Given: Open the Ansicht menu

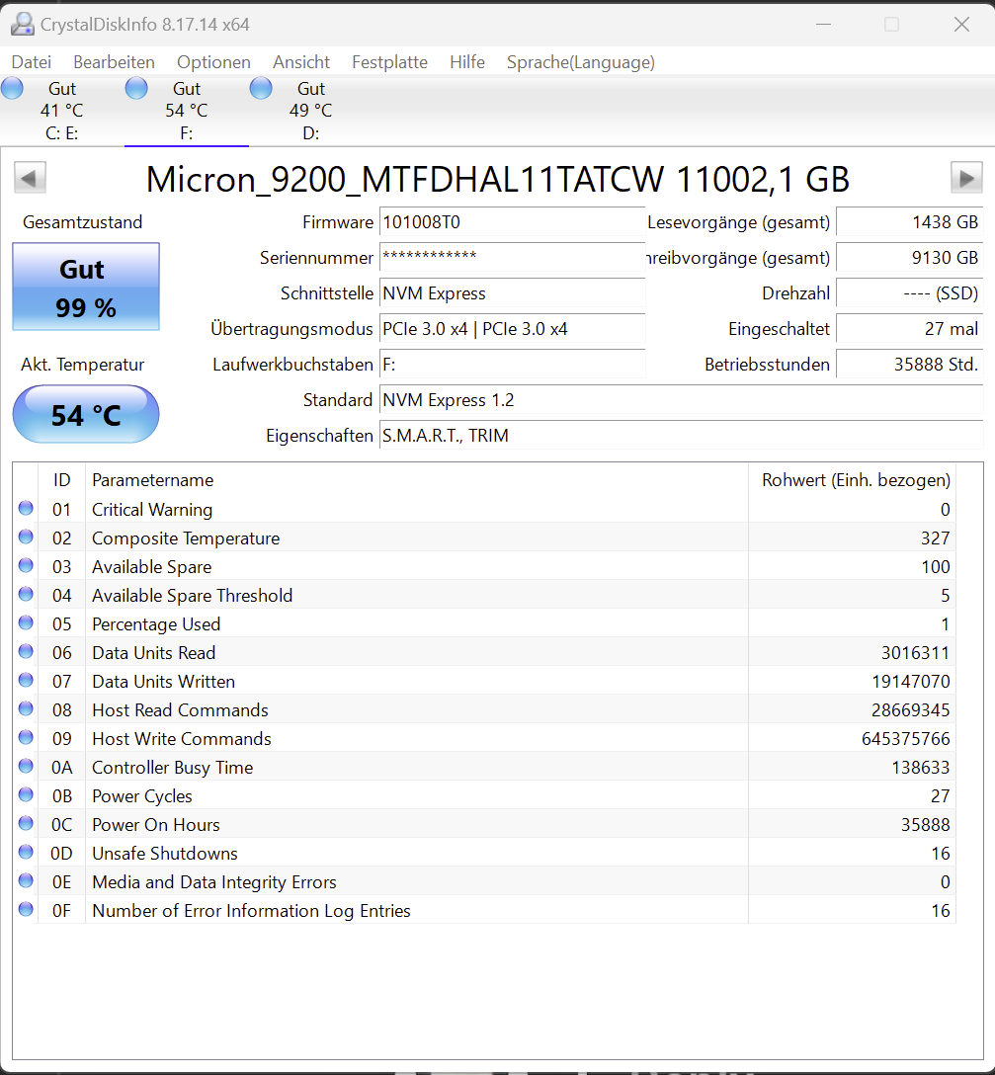Looking at the screenshot, I should 301,62.
